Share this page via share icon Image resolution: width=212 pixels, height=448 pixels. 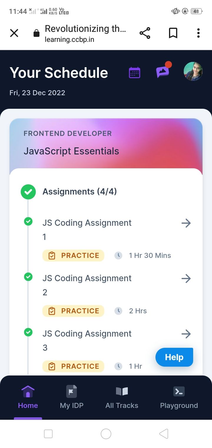coord(145,33)
